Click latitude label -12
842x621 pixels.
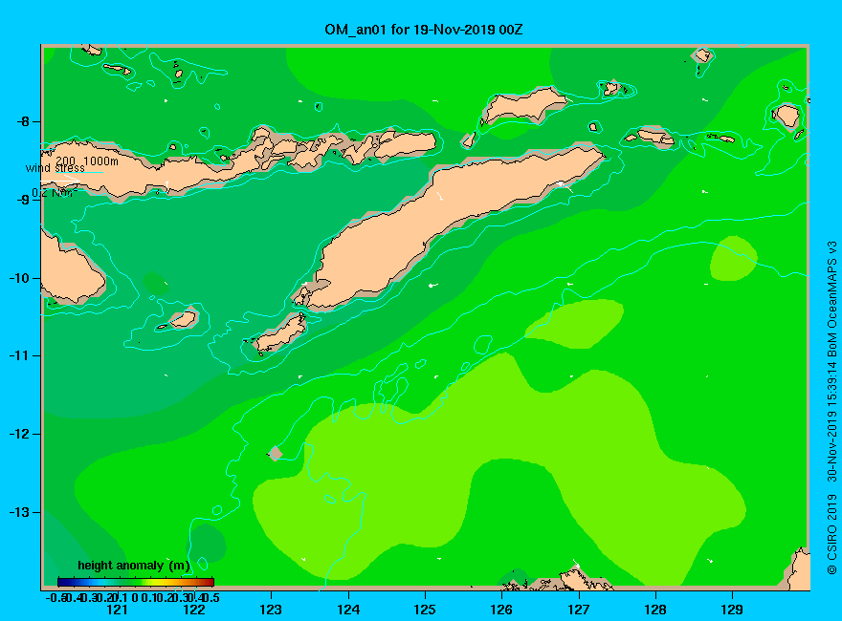20,434
